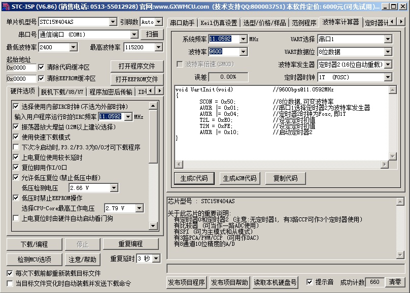
Task: Select 波特率计算器 tab
Action: click(340, 22)
